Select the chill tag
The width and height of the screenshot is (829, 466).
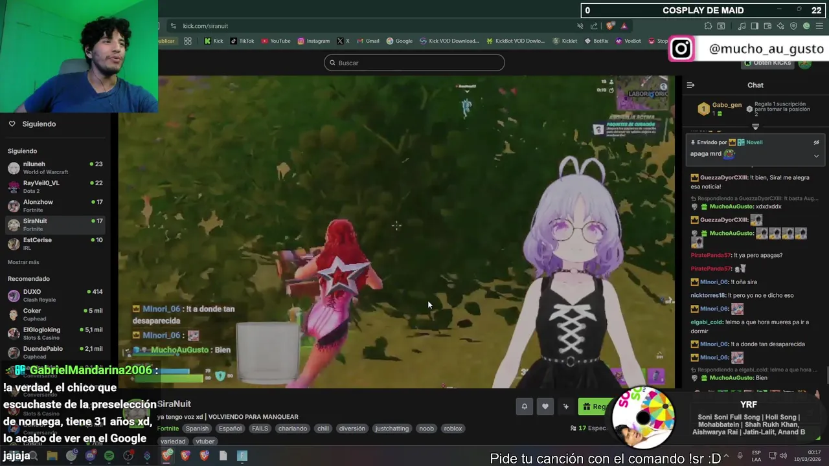coord(323,428)
